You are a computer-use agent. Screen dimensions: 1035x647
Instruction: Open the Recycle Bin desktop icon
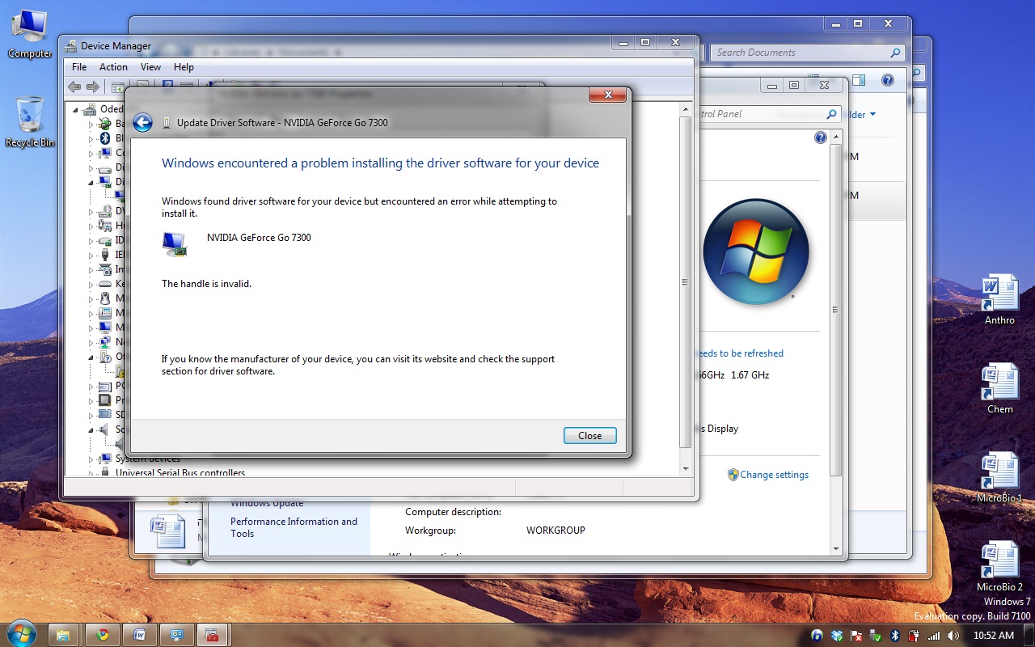tap(30, 122)
